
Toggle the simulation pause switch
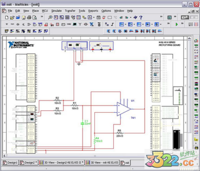click(x=194, y=17)
